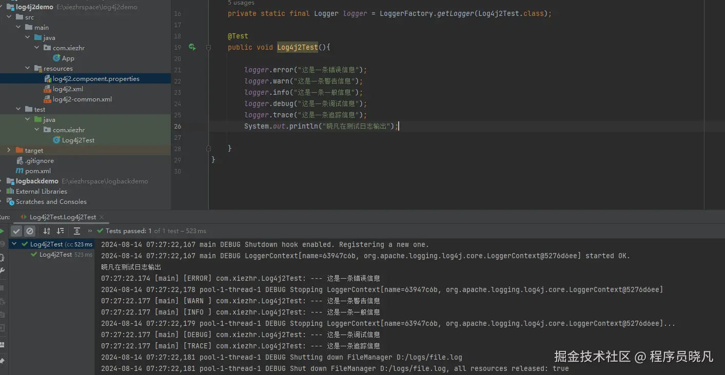Click the Expand All icon in test toolbar
This screenshot has width=725, height=375.
77,231
